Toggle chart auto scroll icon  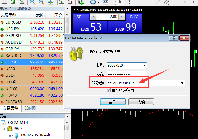coord(61,2)
